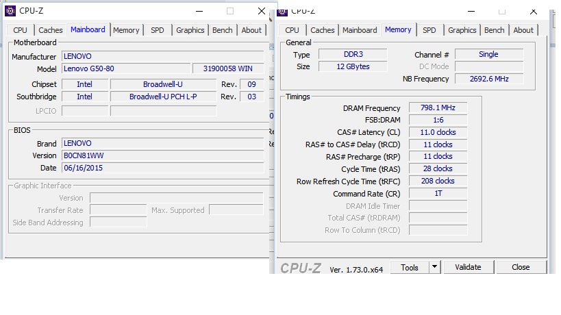
Task: Click the CAS# Latency 11.0 clocks value
Action: point(438,132)
